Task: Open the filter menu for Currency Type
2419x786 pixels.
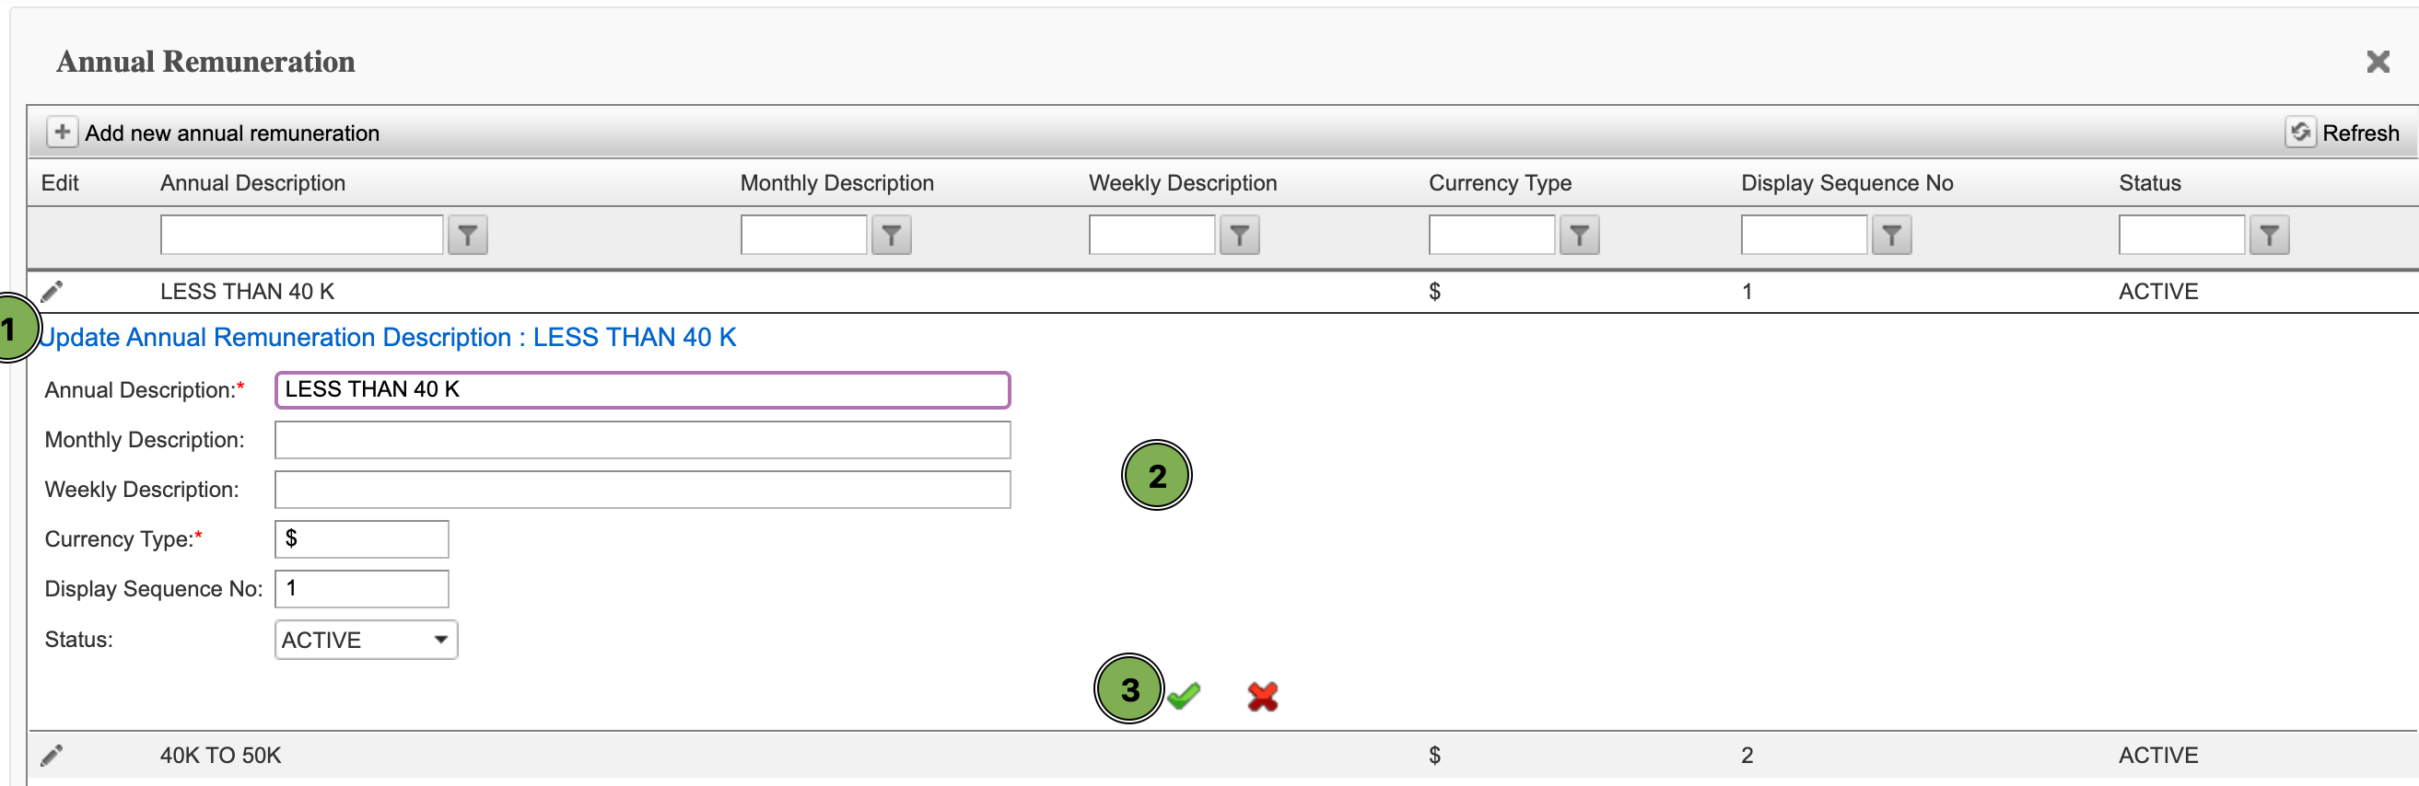Action: pos(1580,236)
